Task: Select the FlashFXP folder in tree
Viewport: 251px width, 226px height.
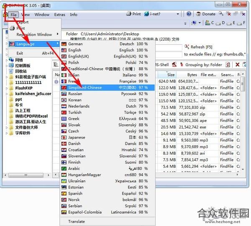Action: [24, 88]
